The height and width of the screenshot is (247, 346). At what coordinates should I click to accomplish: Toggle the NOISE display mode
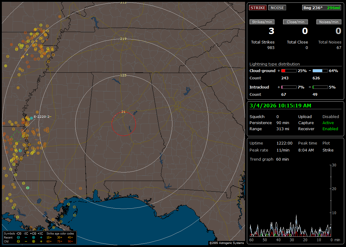(277, 8)
